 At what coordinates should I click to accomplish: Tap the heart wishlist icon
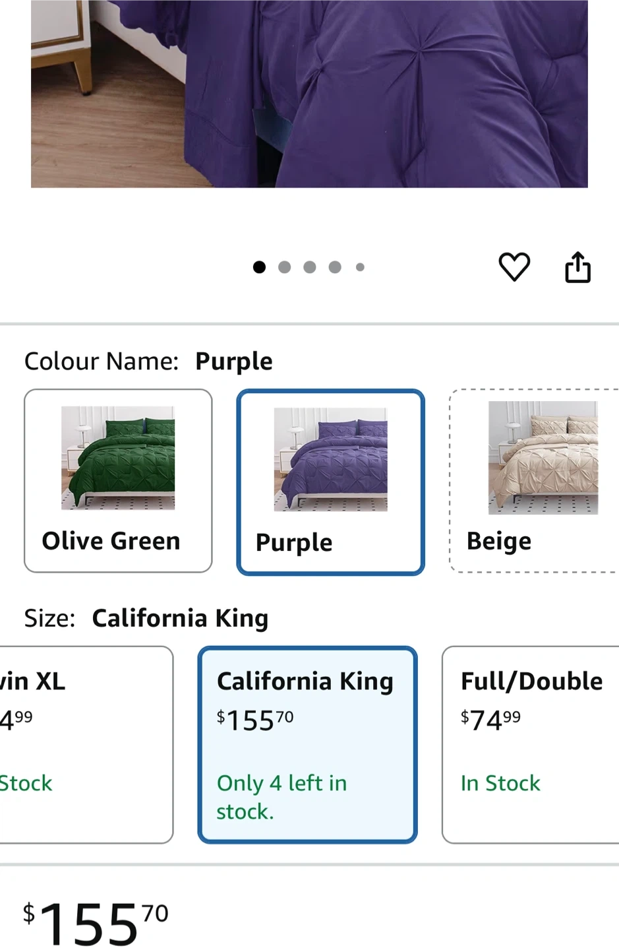pos(514,267)
